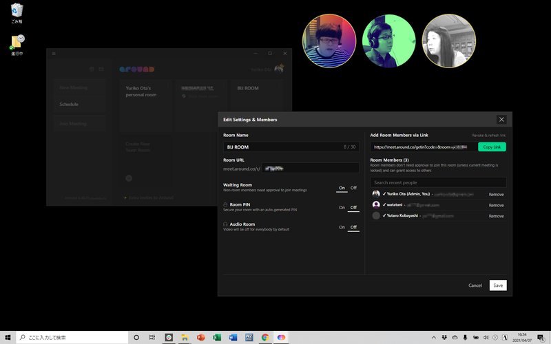This screenshot has height=344, width=551.
Task: Click microphone icon in system tray
Action: tap(465, 337)
